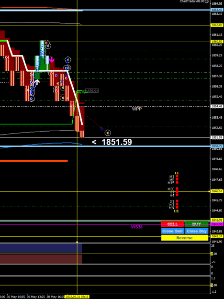
Task: Click the highlighted 2022.05.31 02:15 time label
Action: click(77, 297)
